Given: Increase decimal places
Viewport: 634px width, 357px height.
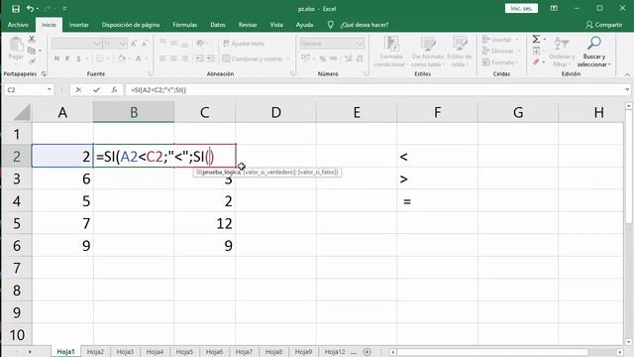Looking at the screenshot, I should (348, 59).
